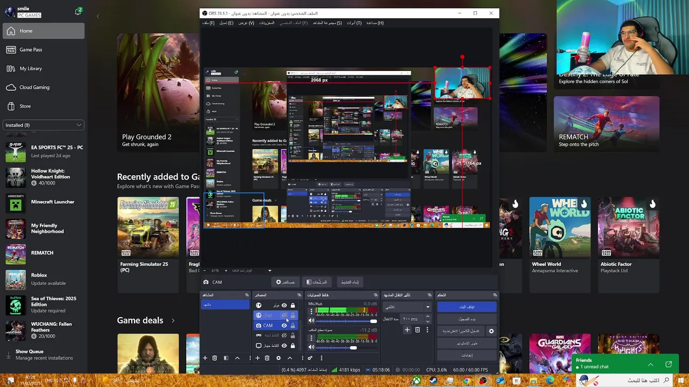Image resolution: width=689 pixels, height=387 pixels.
Task: Open scene filters icon in scenes toolbar
Action: pos(226,358)
